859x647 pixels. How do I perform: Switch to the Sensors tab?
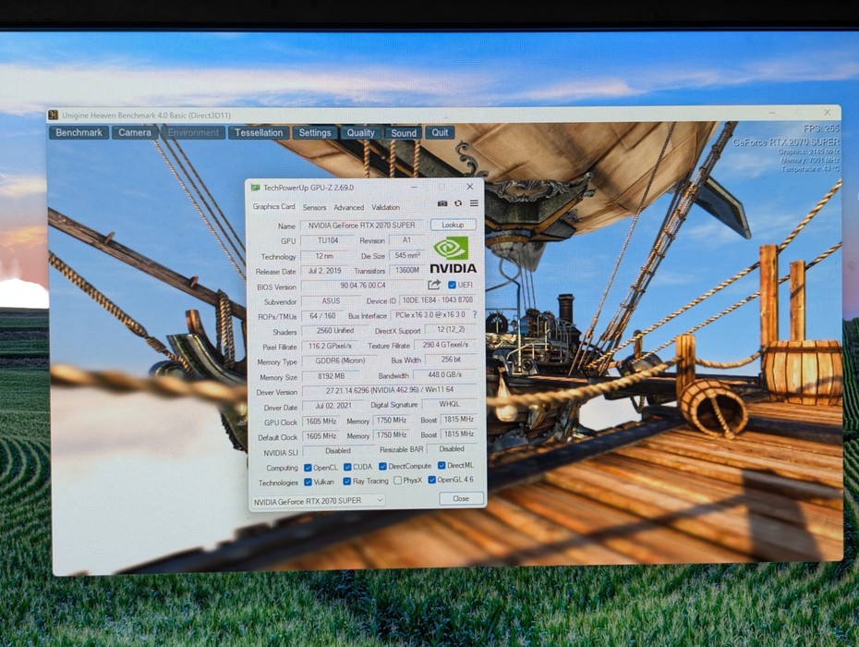click(x=314, y=207)
